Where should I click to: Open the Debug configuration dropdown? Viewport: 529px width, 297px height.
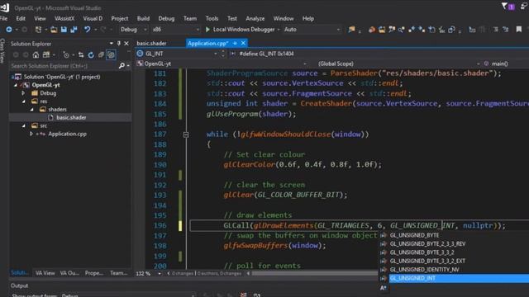[x=133, y=30]
